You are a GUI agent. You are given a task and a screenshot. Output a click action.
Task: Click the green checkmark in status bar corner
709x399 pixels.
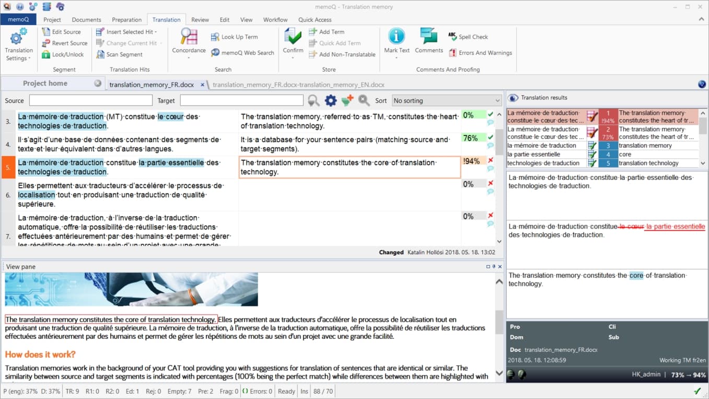(697, 391)
